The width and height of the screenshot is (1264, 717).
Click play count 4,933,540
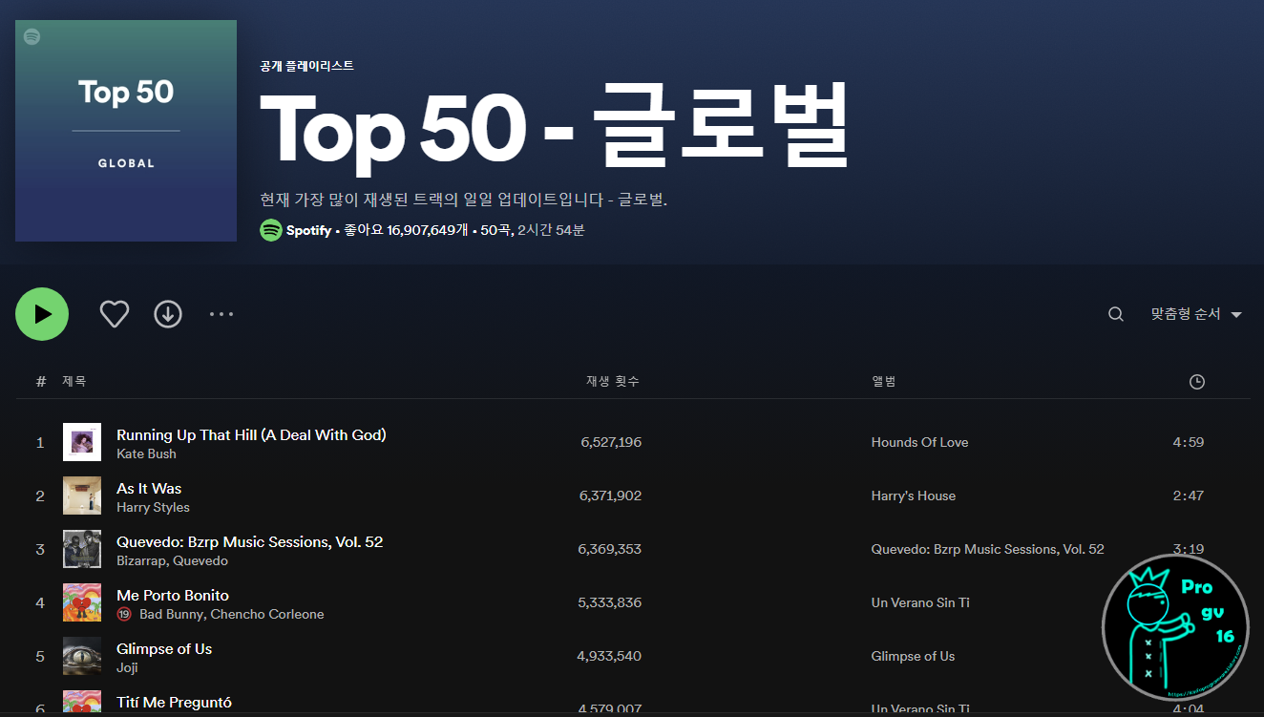tap(609, 656)
